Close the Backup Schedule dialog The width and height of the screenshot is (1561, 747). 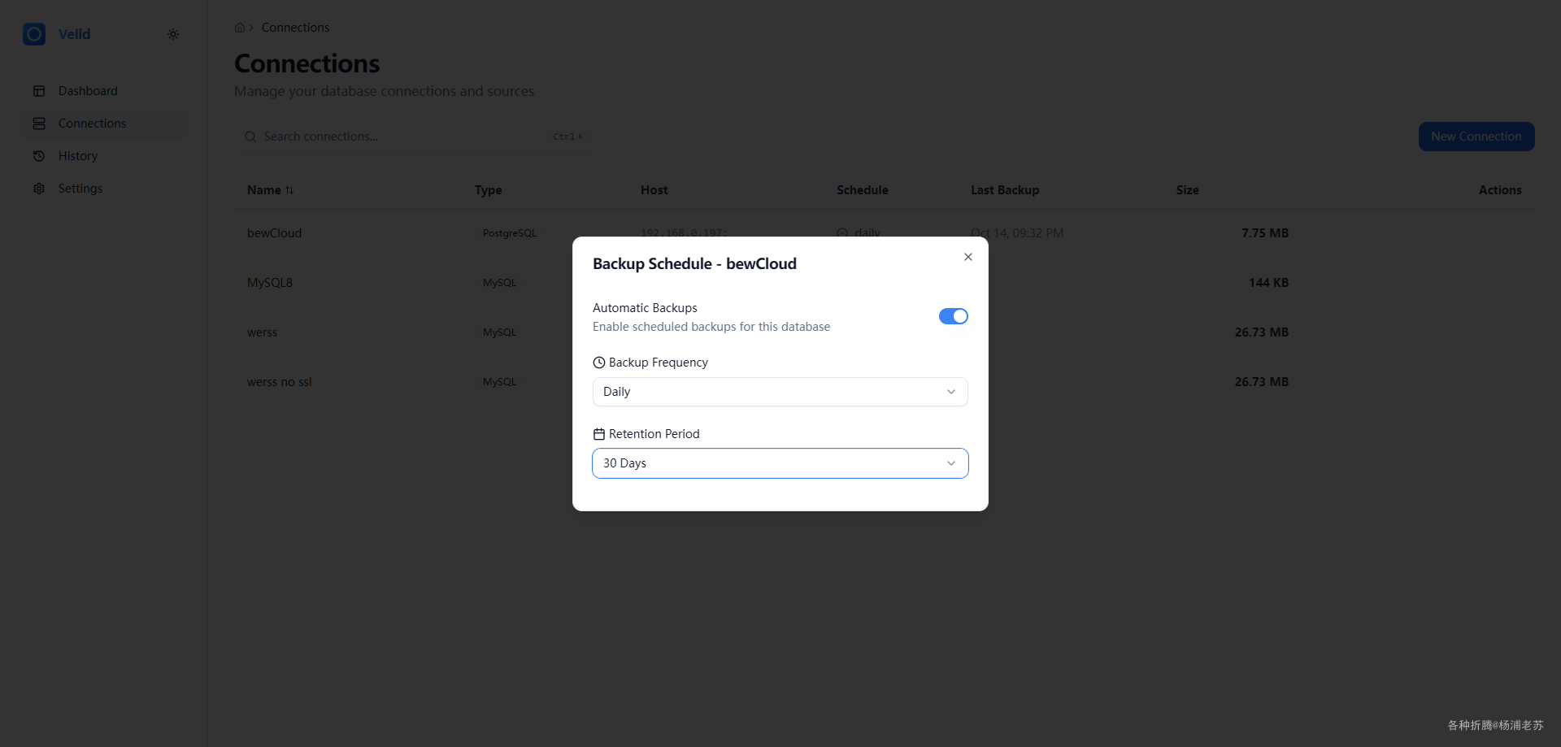tap(967, 257)
